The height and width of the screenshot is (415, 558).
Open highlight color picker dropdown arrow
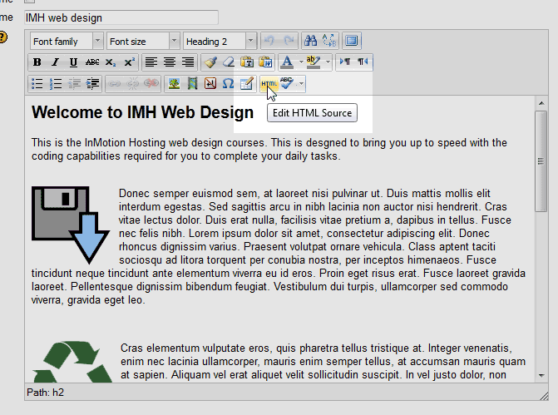click(x=328, y=62)
